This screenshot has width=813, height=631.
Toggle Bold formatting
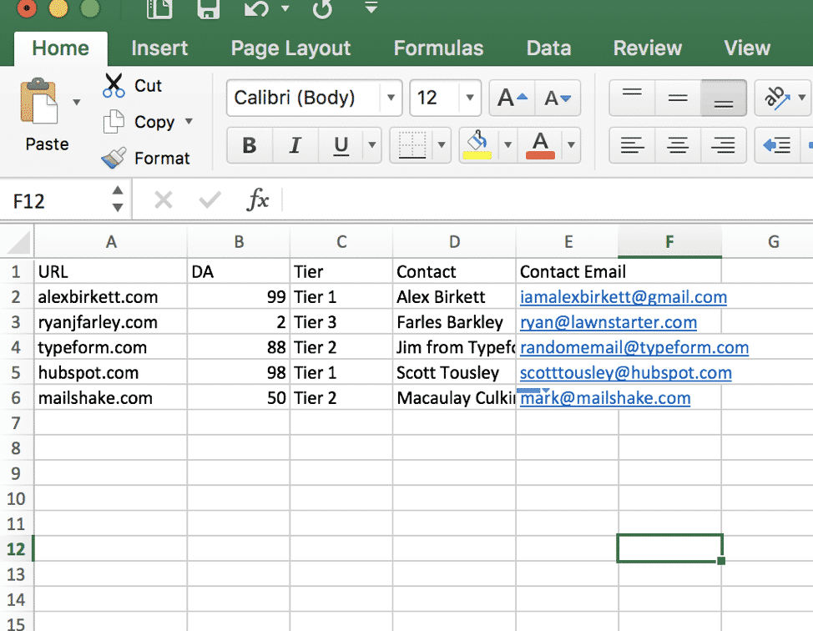coord(250,145)
